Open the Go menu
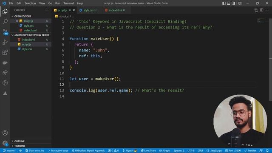The height and width of the screenshot is (153, 272). pos(50,3)
